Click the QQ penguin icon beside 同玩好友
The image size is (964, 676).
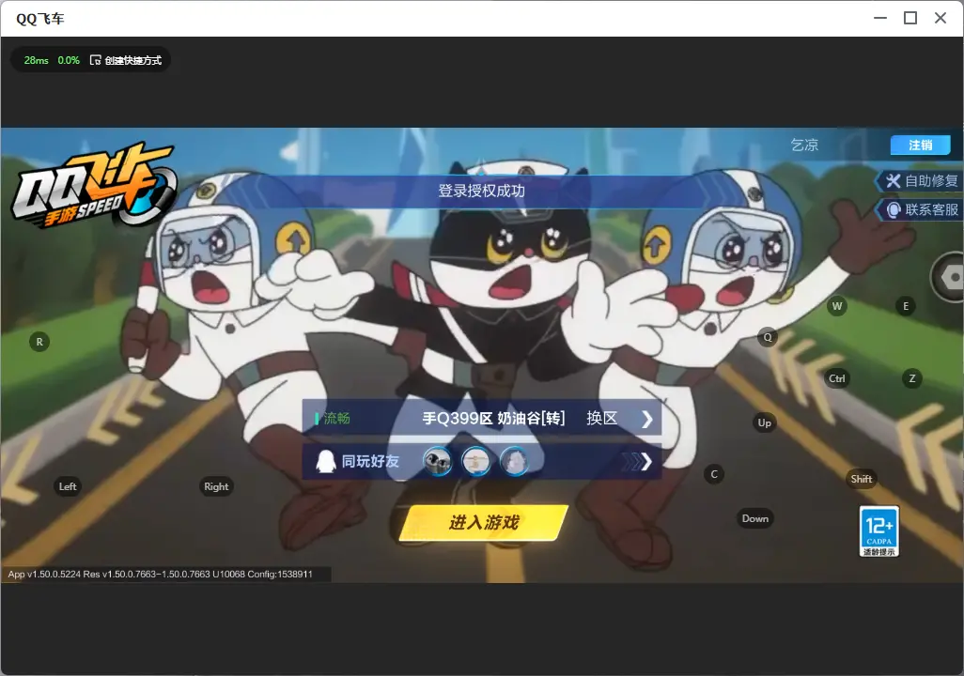(325, 461)
